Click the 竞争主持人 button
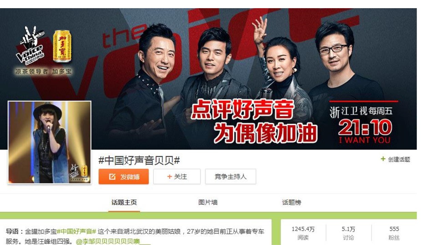The image size is (437, 245). point(230,177)
